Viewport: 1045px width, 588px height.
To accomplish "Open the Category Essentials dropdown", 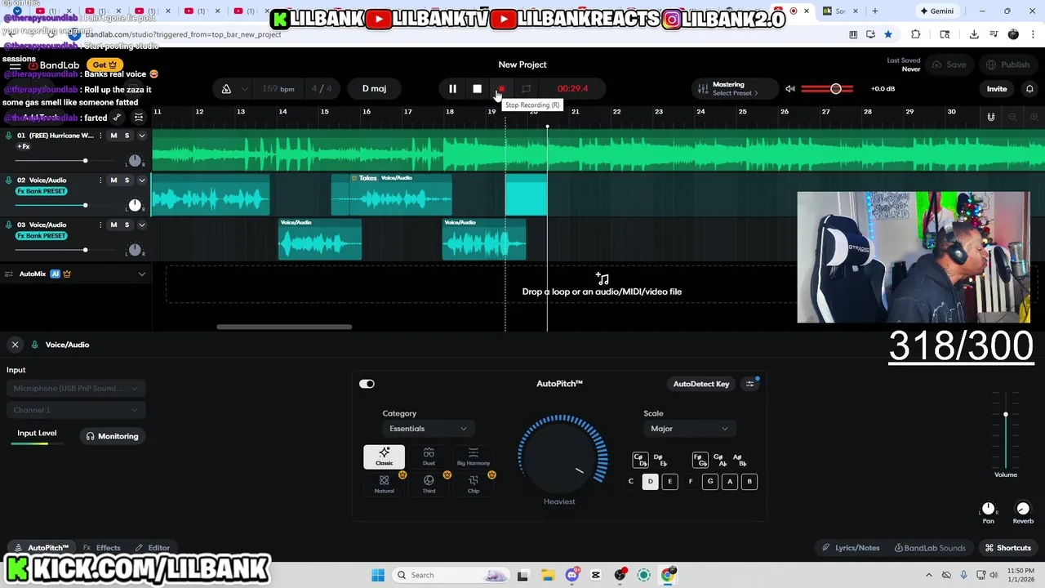I will coord(428,429).
